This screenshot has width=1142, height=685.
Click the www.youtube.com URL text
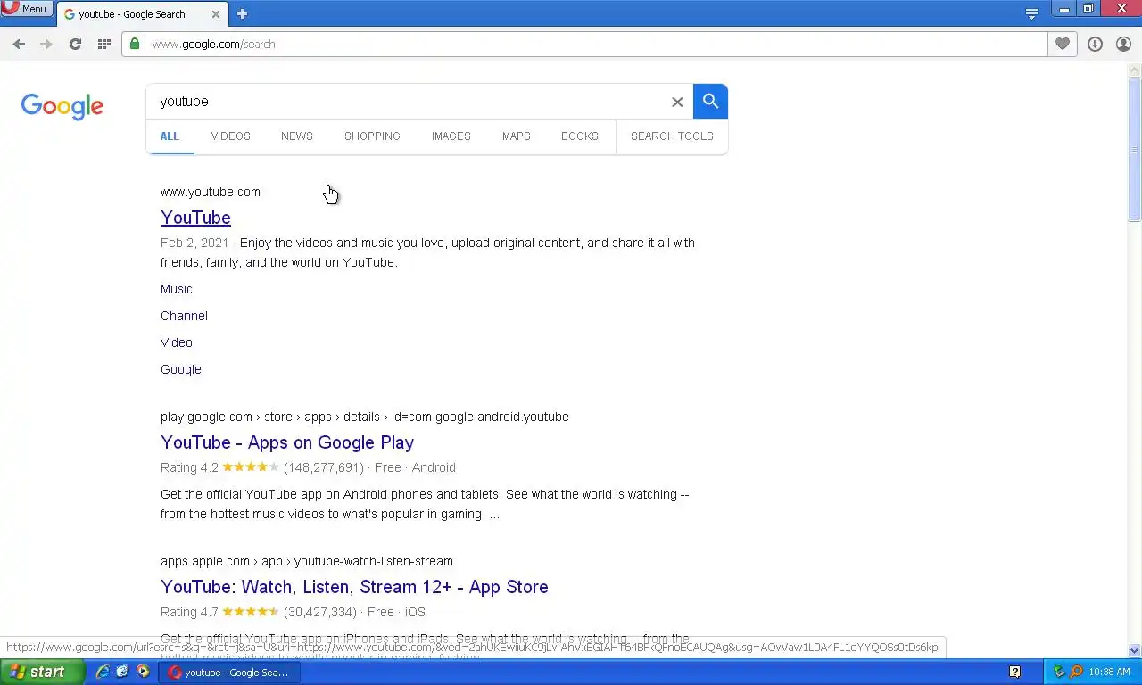click(211, 192)
